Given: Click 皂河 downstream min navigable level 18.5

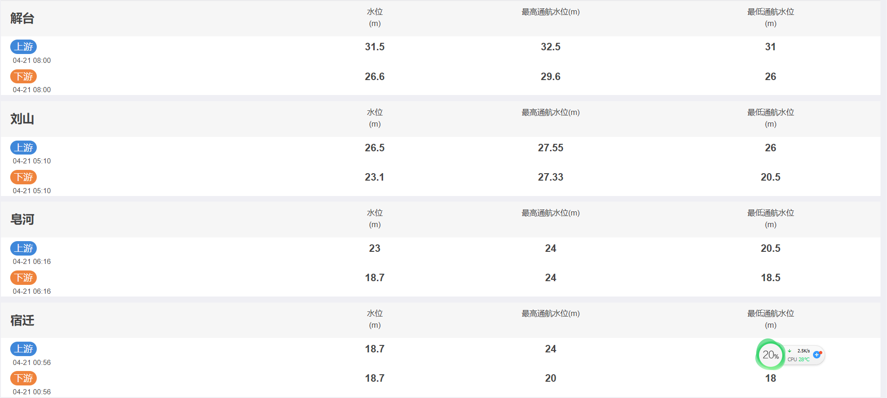Looking at the screenshot, I should 771,277.
